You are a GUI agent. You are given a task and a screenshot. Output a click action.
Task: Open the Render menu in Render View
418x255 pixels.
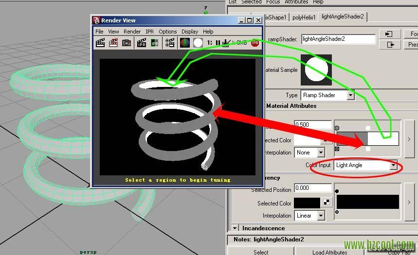click(132, 32)
